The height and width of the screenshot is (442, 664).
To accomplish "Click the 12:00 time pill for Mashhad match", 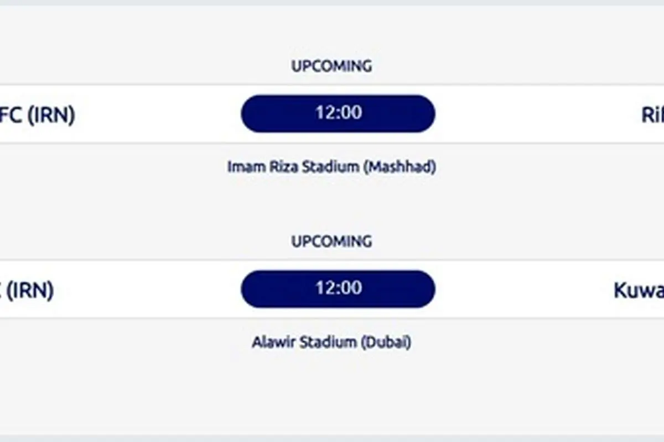I will [338, 113].
